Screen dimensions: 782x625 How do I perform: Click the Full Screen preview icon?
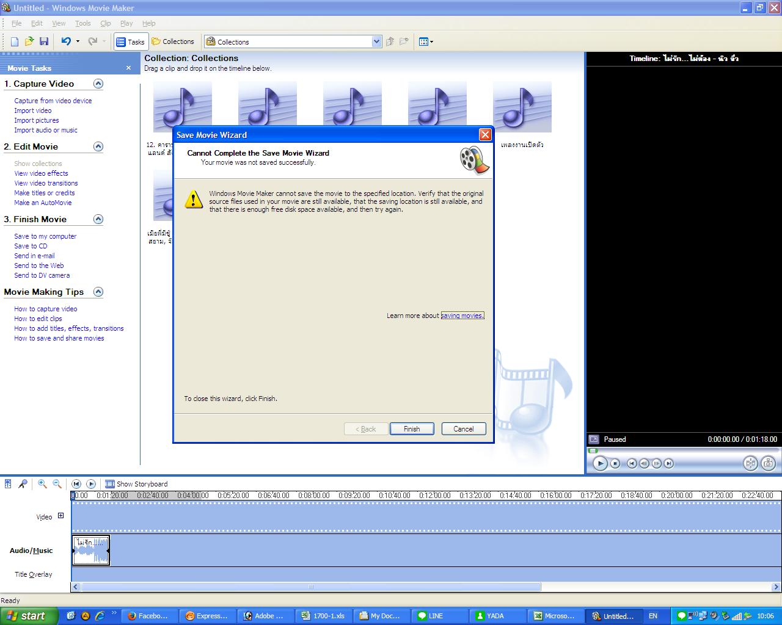tap(593, 439)
